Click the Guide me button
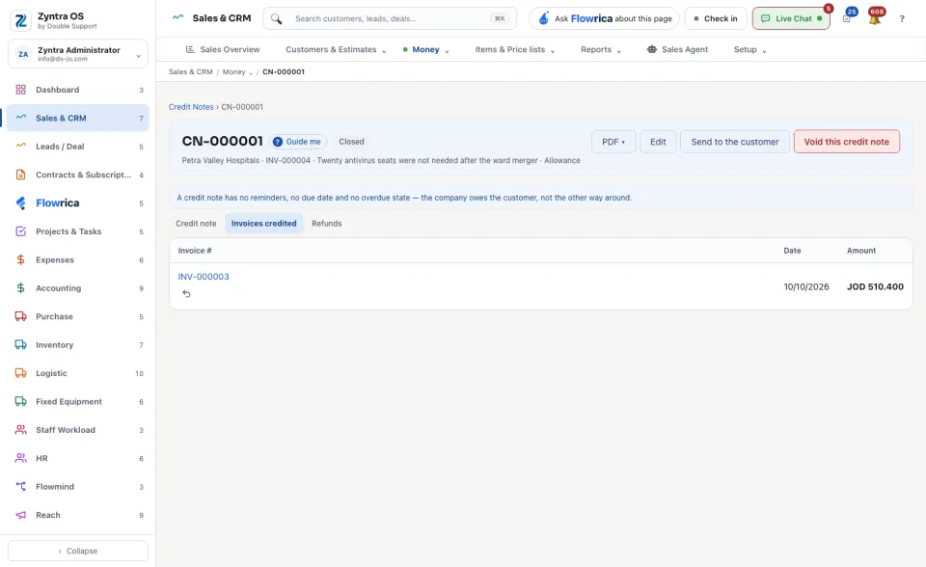This screenshot has height=567, width=926. point(298,141)
